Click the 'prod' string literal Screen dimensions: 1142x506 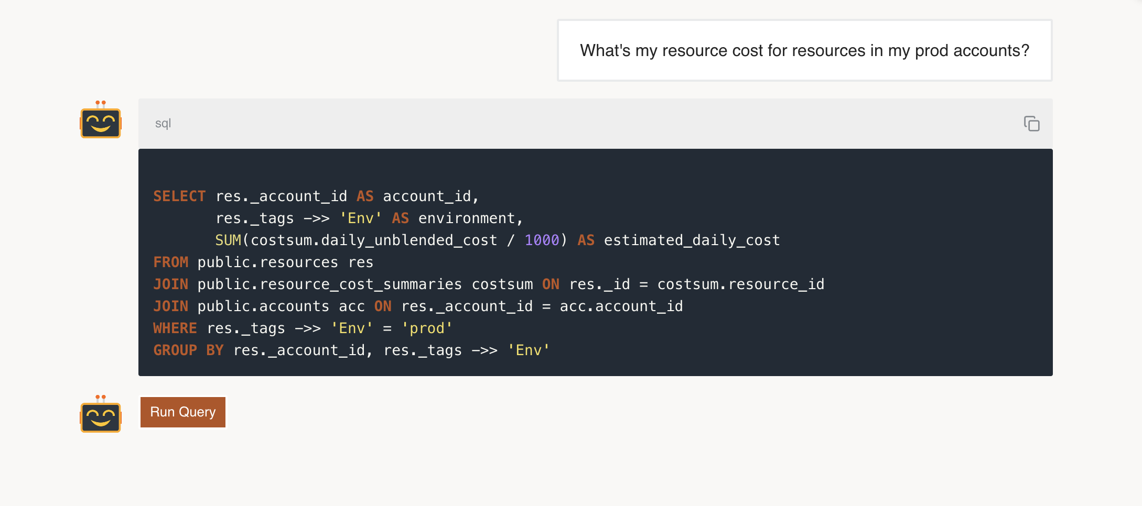pos(427,328)
